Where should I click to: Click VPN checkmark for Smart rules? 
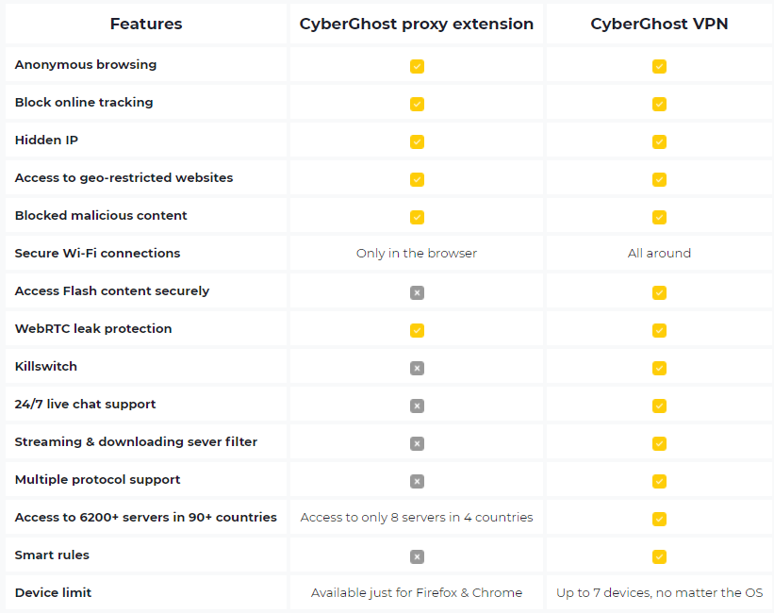point(659,556)
